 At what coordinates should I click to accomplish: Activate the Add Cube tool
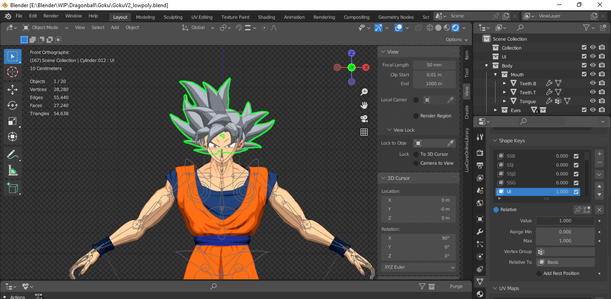pyautogui.click(x=13, y=188)
